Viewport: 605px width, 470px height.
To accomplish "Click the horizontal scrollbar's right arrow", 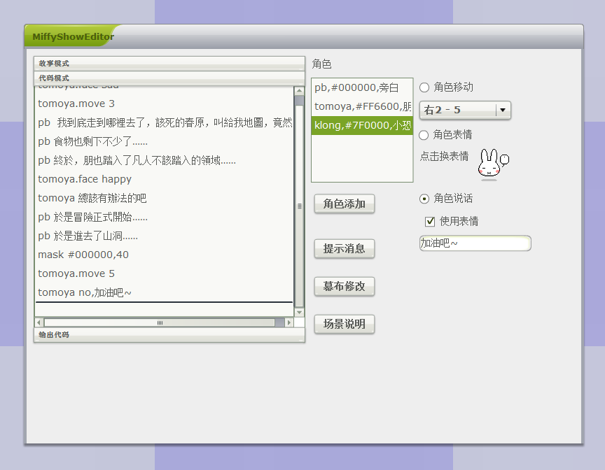I will tap(289, 322).
